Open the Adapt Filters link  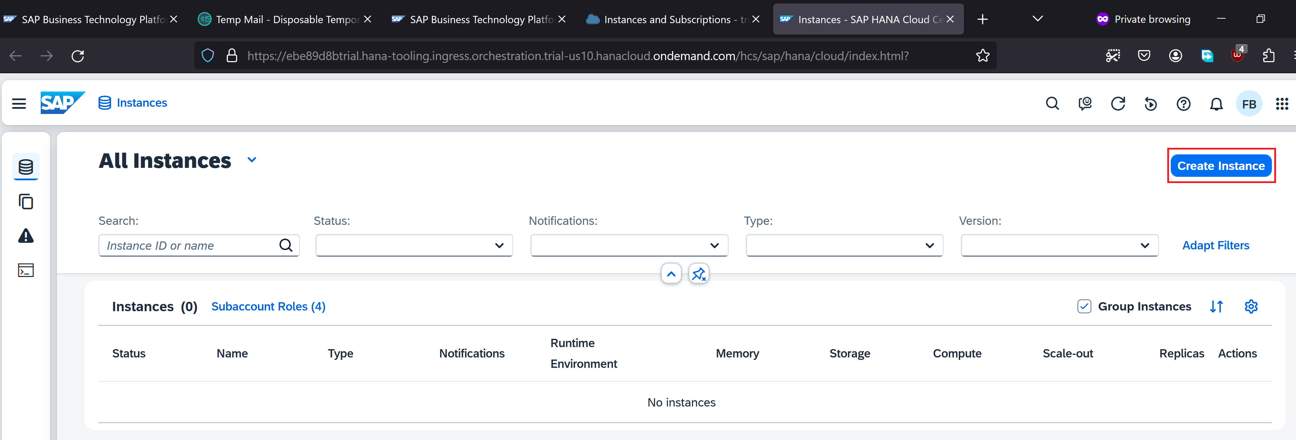[x=1216, y=245]
